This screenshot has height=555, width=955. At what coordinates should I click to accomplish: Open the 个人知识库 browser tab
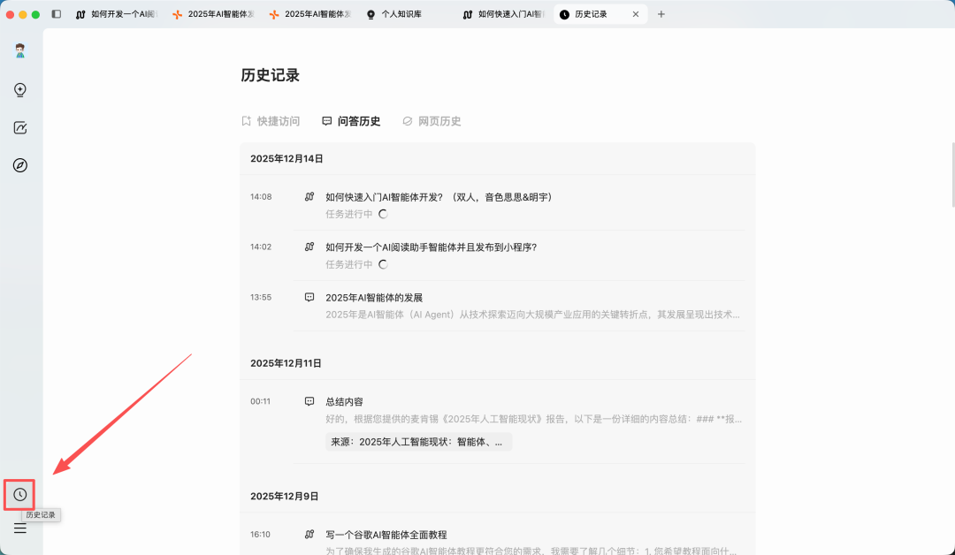pos(396,13)
